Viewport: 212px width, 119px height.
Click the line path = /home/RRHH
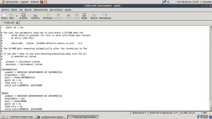click(x=16, y=101)
